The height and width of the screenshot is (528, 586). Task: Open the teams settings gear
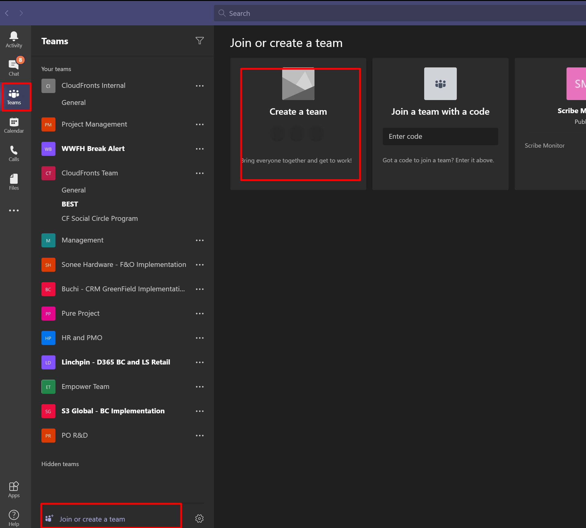coord(199,518)
